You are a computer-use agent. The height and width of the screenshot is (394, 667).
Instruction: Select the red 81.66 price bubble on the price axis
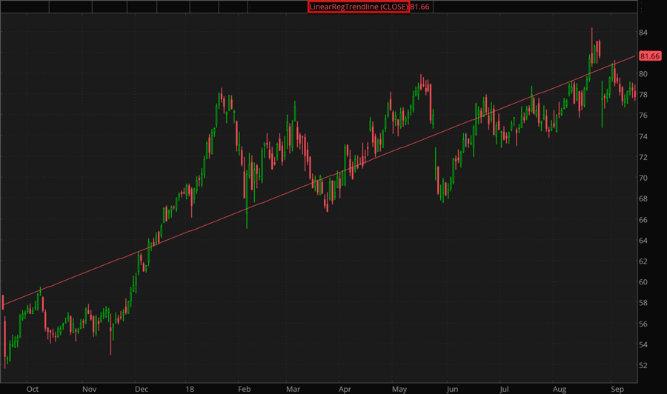point(649,56)
